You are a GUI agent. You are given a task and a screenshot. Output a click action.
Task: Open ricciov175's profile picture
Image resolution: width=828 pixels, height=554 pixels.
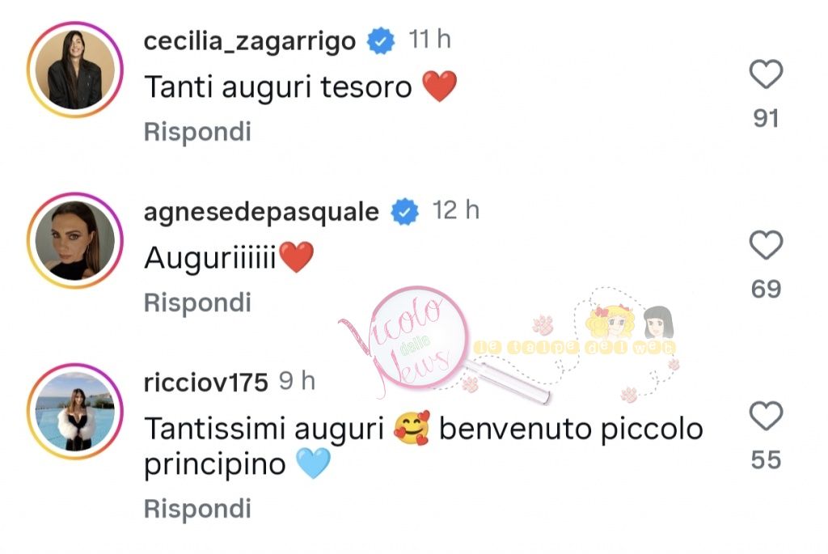tap(75, 411)
